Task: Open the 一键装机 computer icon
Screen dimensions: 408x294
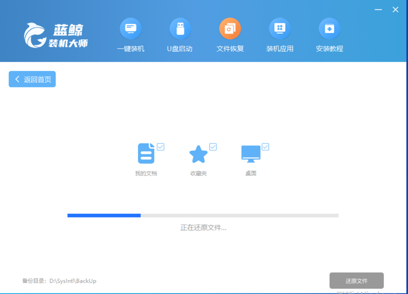Action: point(130,29)
